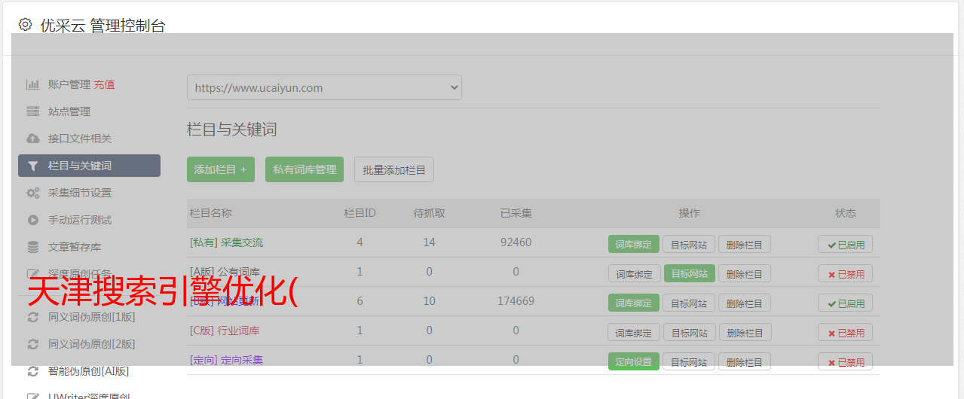964x399 pixels.
Task: Toggle the 已禁用 status of 定向采集
Action: point(846,361)
